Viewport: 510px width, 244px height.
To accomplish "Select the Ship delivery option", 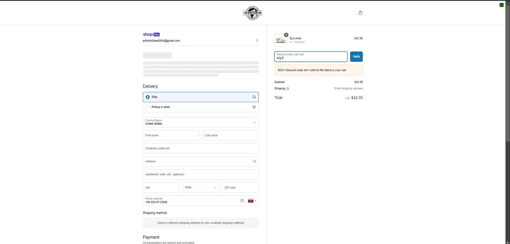I will 201,97.
